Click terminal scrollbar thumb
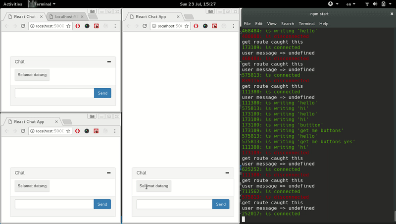 pos(395,217)
